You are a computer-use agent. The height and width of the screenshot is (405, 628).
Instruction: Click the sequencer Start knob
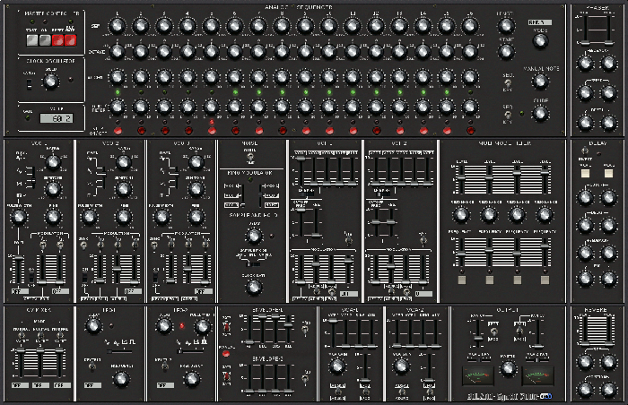point(506,51)
